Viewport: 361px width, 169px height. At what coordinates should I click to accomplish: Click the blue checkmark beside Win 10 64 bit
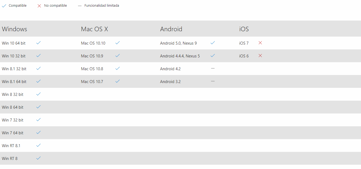pyautogui.click(x=38, y=43)
